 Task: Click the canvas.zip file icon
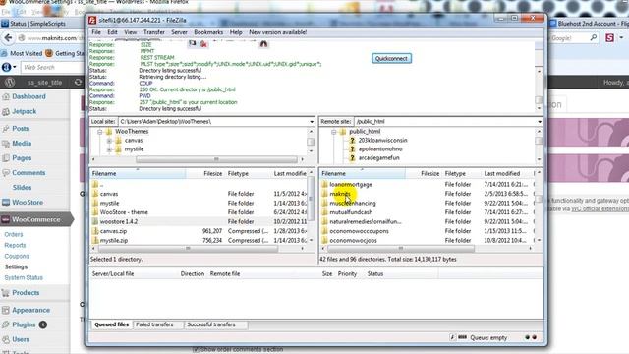click(95, 231)
